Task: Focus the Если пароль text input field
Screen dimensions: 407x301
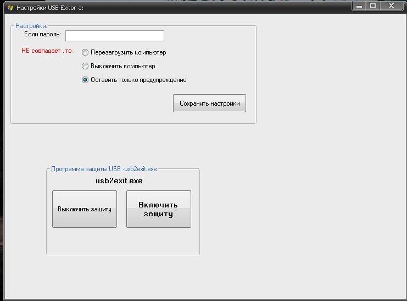Action: click(x=114, y=36)
